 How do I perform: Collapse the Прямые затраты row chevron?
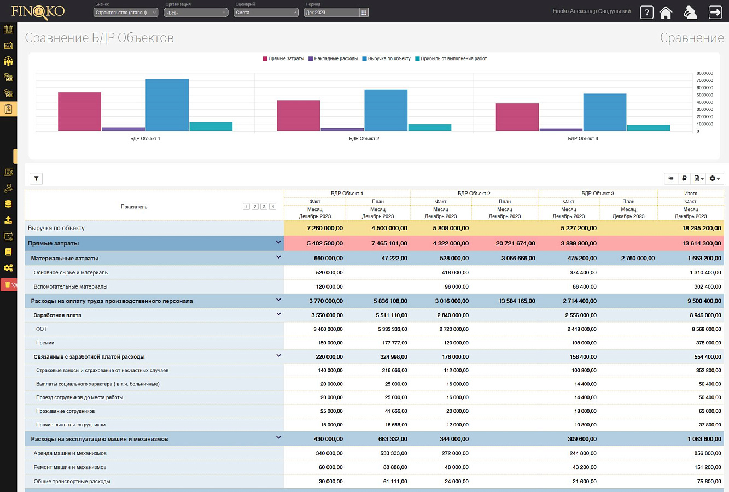pos(278,242)
